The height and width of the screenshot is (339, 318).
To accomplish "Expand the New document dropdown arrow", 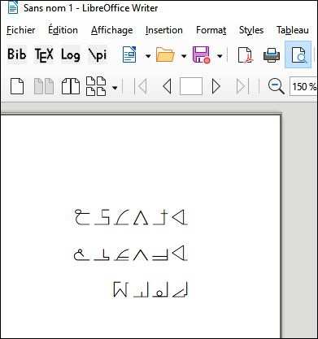I will [x=148, y=56].
